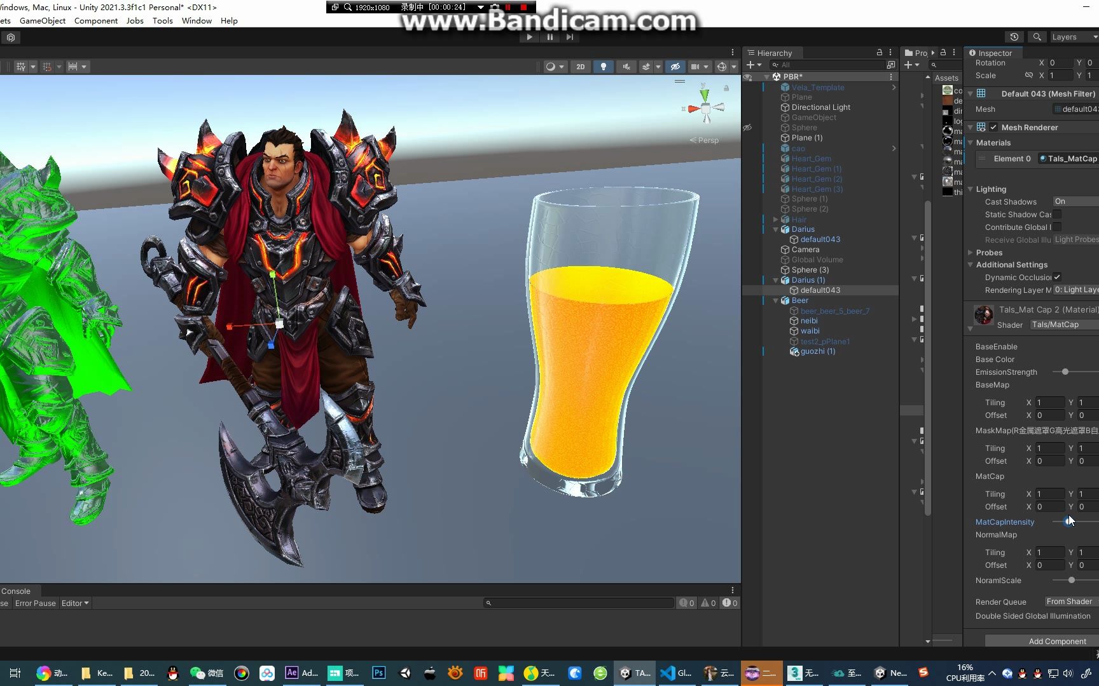The width and height of the screenshot is (1099, 686).
Task: Start Play mode with the play button
Action: 529,37
